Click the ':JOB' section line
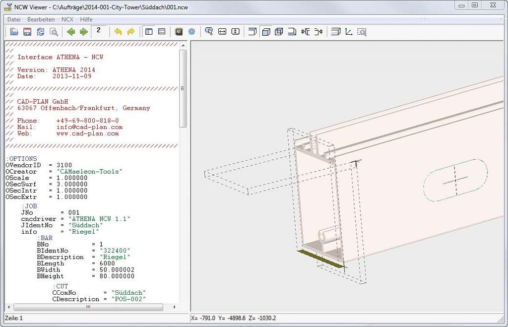Image resolution: width=508 pixels, height=327 pixels. coord(29,206)
